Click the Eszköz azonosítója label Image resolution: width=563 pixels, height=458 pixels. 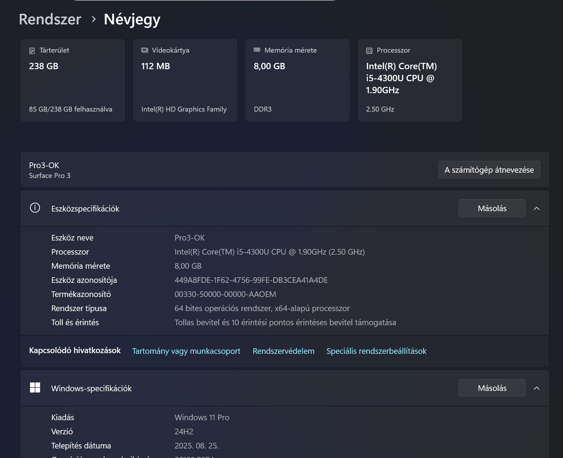click(x=84, y=280)
